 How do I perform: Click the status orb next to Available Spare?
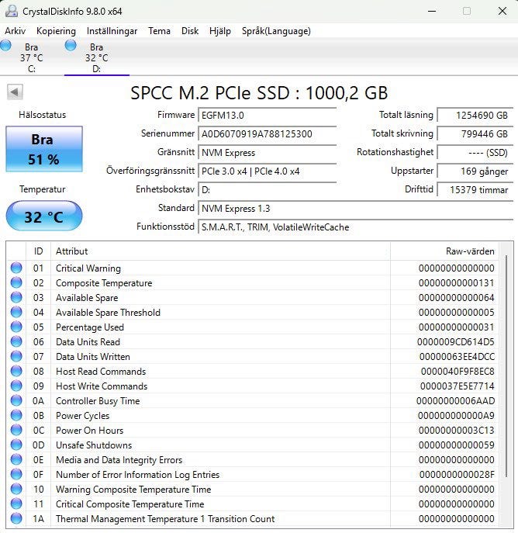click(16, 298)
